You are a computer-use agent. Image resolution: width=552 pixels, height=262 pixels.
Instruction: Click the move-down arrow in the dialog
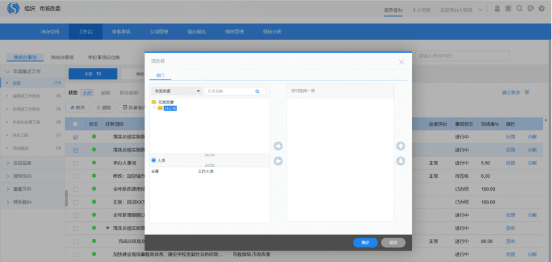click(x=401, y=161)
